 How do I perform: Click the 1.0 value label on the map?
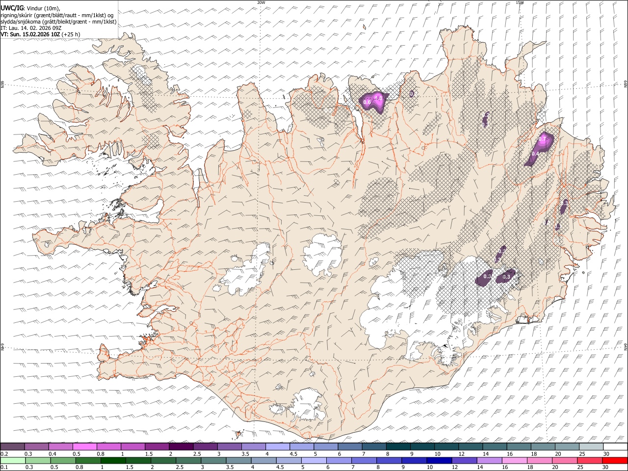[378, 98]
